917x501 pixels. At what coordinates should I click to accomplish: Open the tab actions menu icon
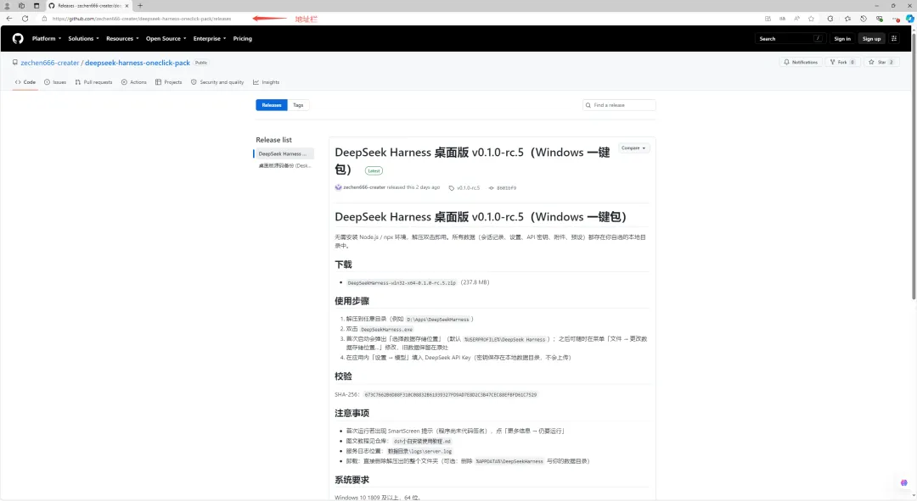pos(37,6)
